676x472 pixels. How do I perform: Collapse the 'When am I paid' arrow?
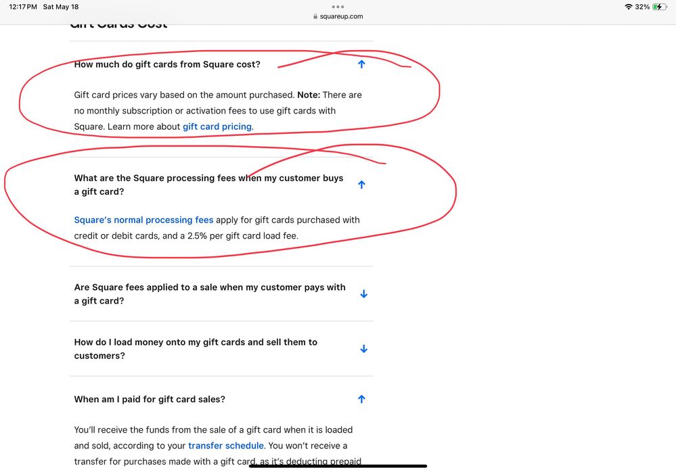click(361, 400)
